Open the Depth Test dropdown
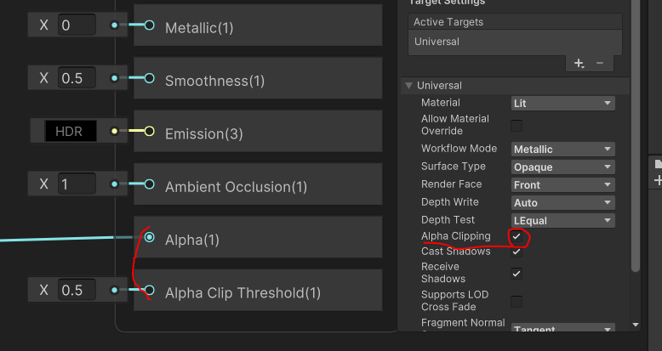 pyautogui.click(x=562, y=220)
